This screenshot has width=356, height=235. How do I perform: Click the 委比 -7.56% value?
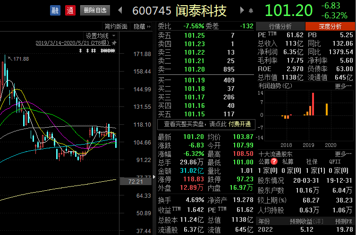[x=194, y=26]
